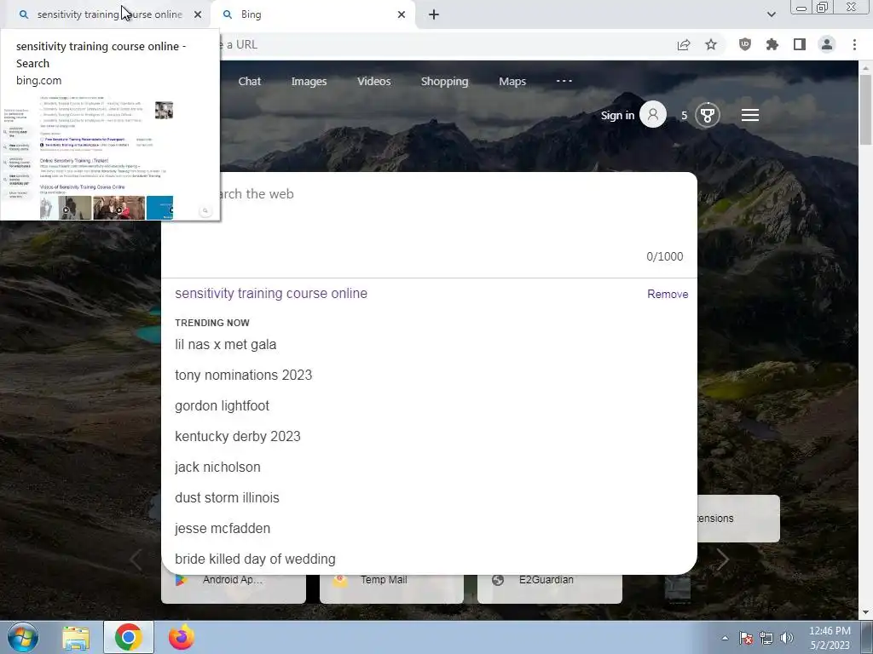Launch Firefox from the taskbar

coord(182,637)
